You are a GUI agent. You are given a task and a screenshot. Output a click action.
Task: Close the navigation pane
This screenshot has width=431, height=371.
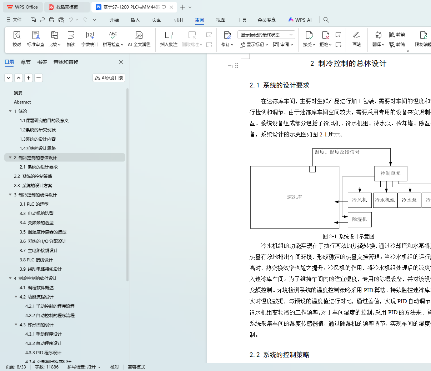[121, 62]
